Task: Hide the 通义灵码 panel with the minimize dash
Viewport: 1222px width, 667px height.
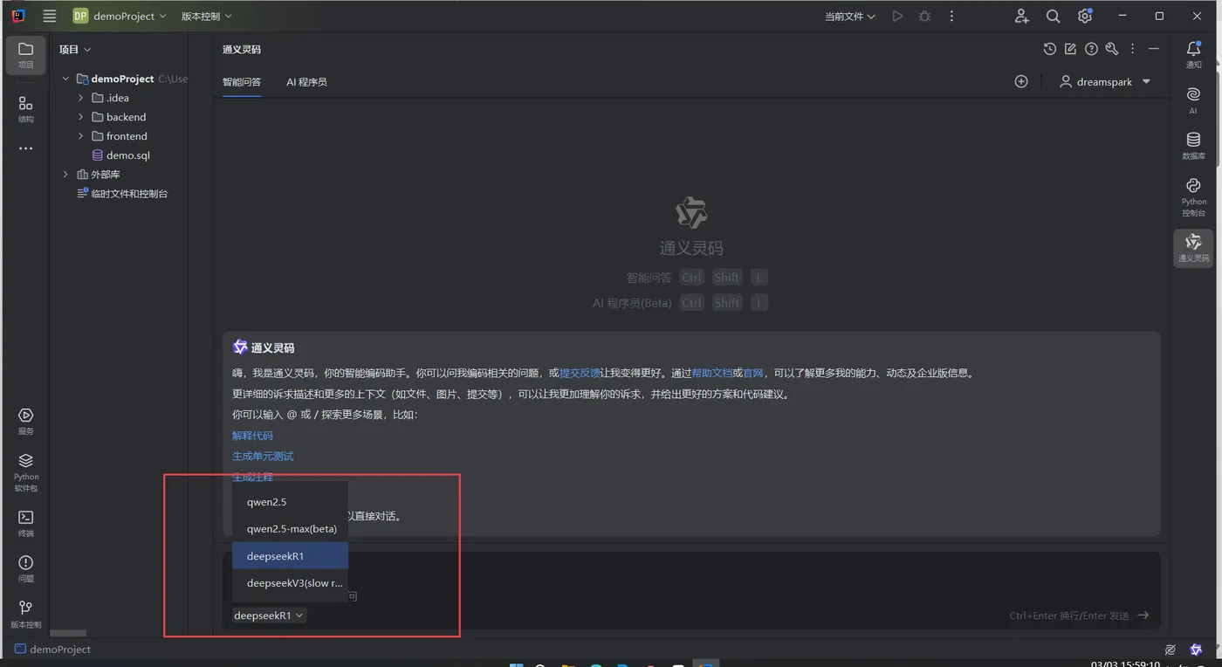Action: tap(1153, 49)
